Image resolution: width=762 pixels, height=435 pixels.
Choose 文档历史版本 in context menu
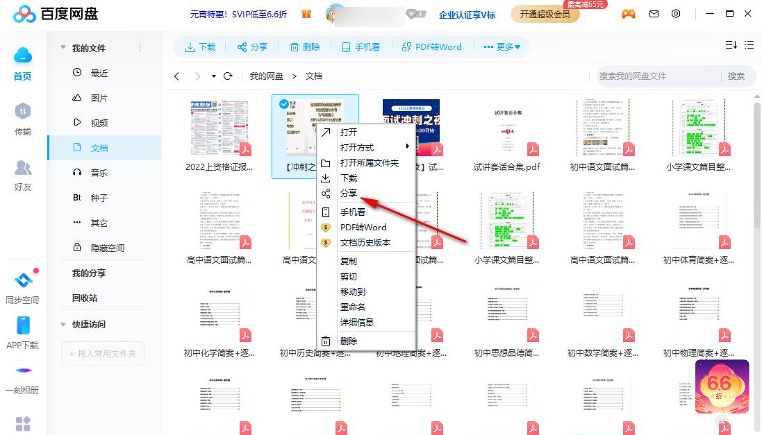(x=367, y=242)
